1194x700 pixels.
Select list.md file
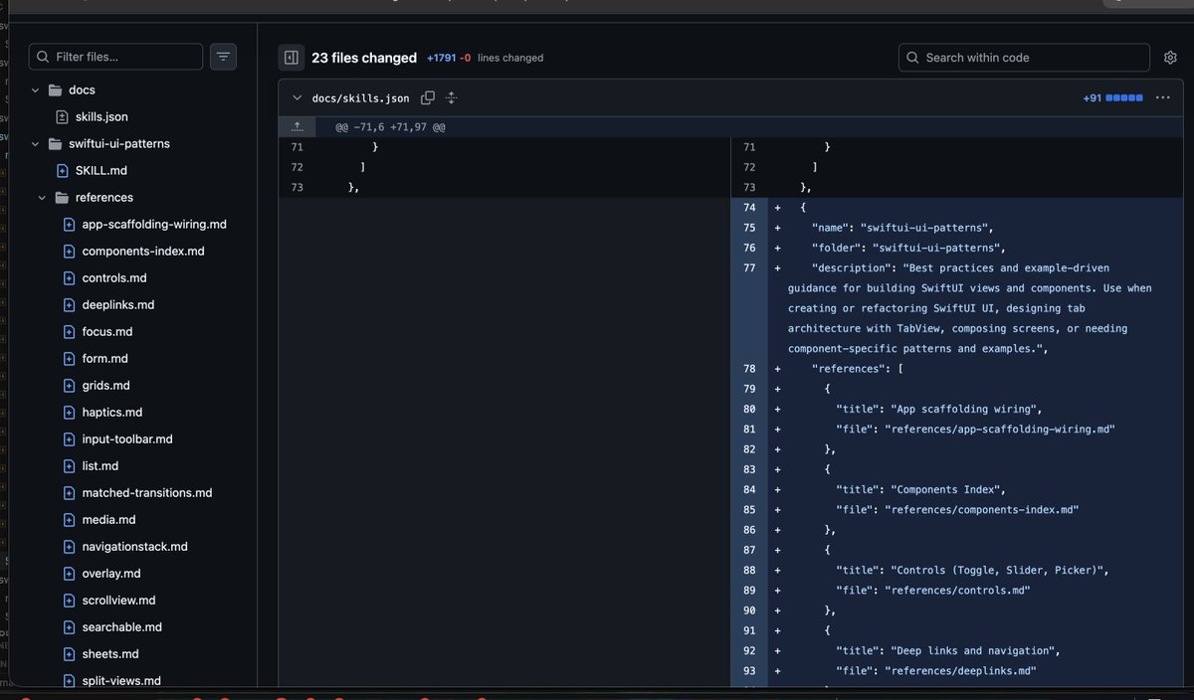tap(100, 465)
